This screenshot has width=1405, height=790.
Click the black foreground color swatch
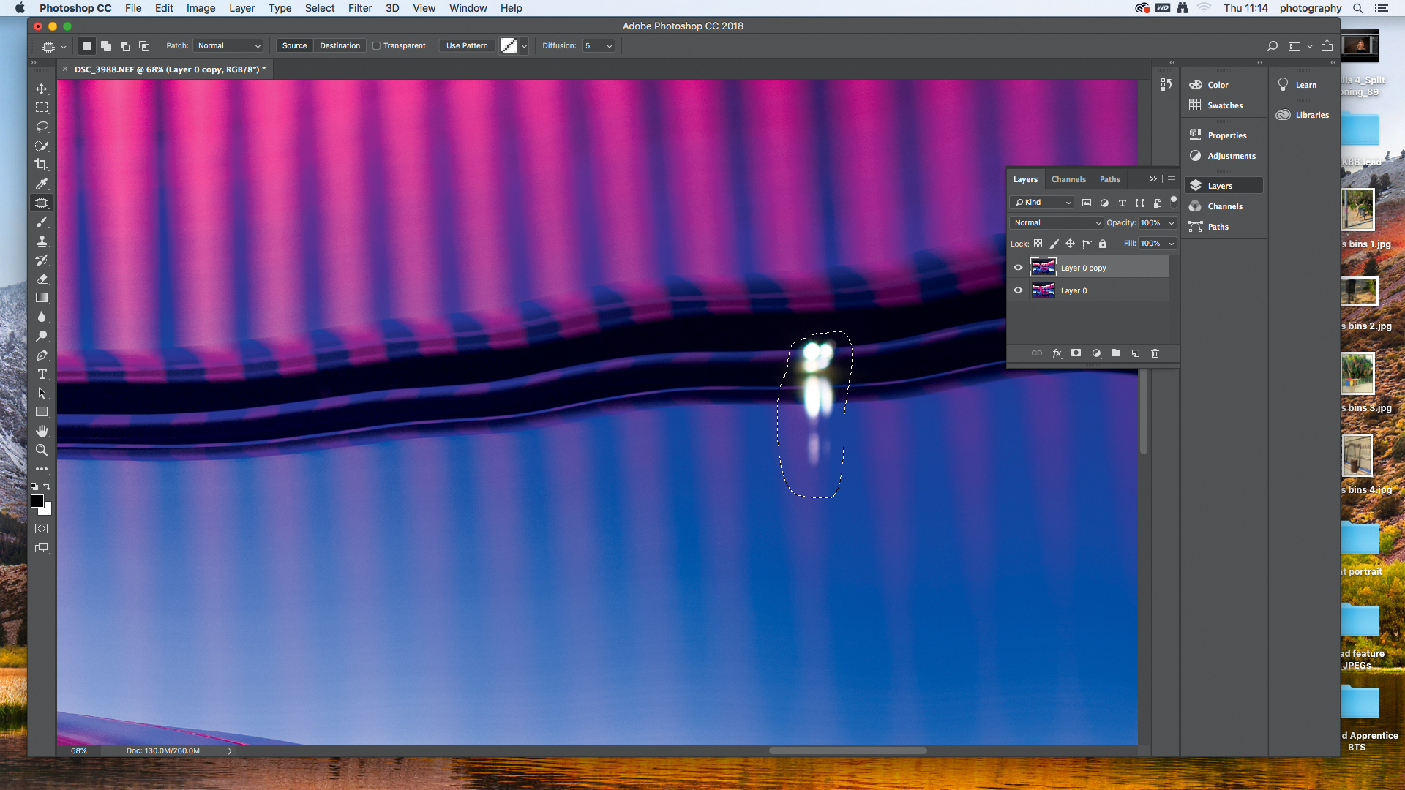[37, 501]
